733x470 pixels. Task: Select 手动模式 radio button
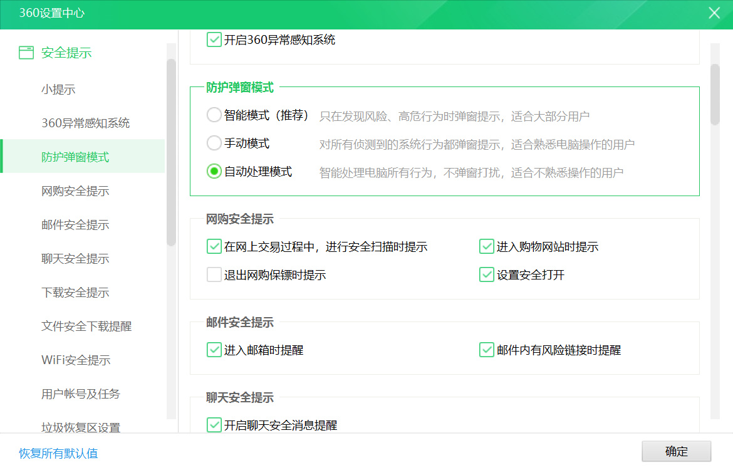click(x=214, y=143)
